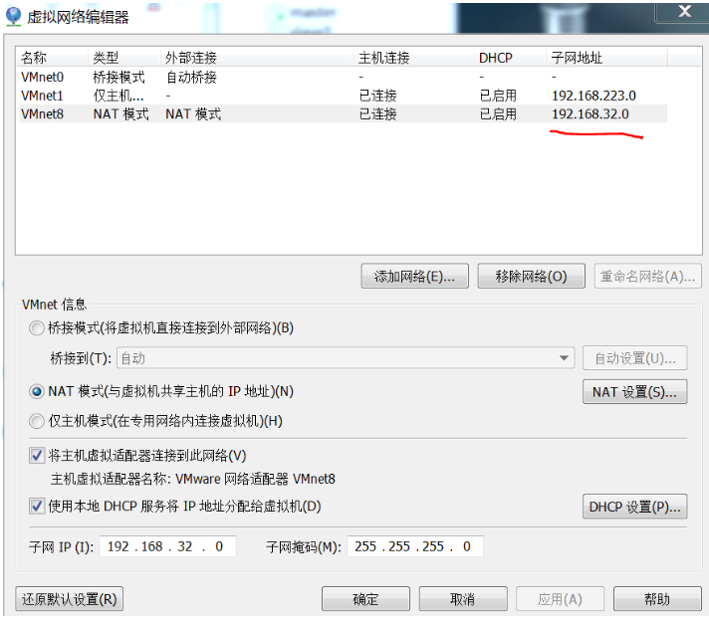Select the VMnet0 row
The width and height of the screenshot is (709, 625).
coord(342,78)
